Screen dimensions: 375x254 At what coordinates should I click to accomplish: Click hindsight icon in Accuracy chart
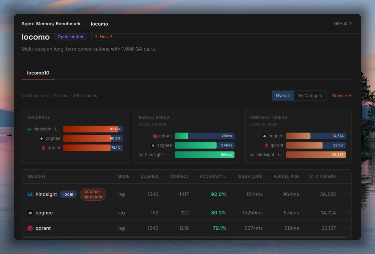(x=29, y=129)
